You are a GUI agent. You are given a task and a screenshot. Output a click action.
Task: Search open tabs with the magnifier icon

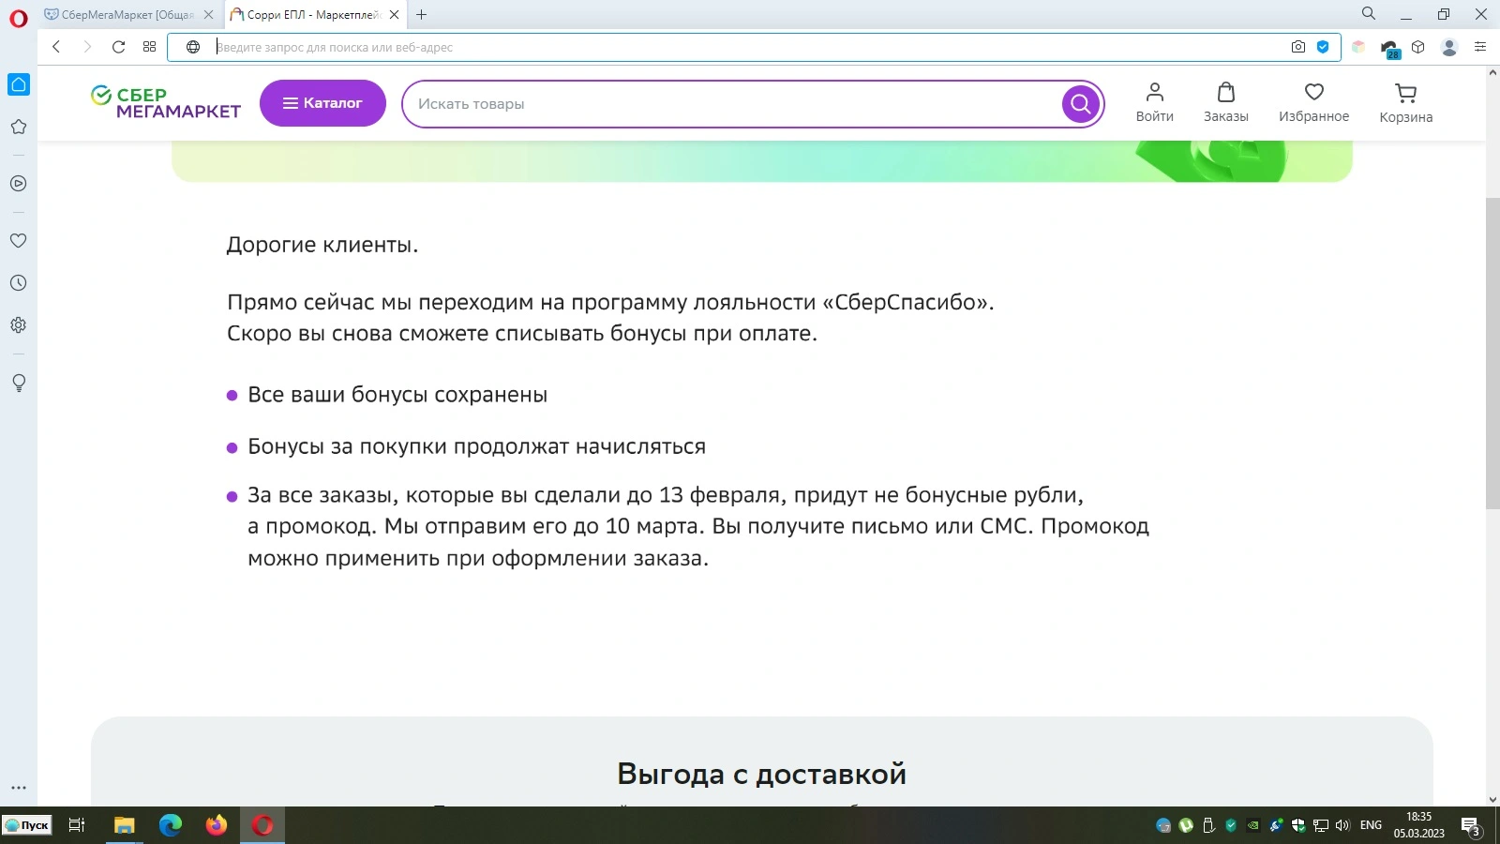click(x=1369, y=13)
